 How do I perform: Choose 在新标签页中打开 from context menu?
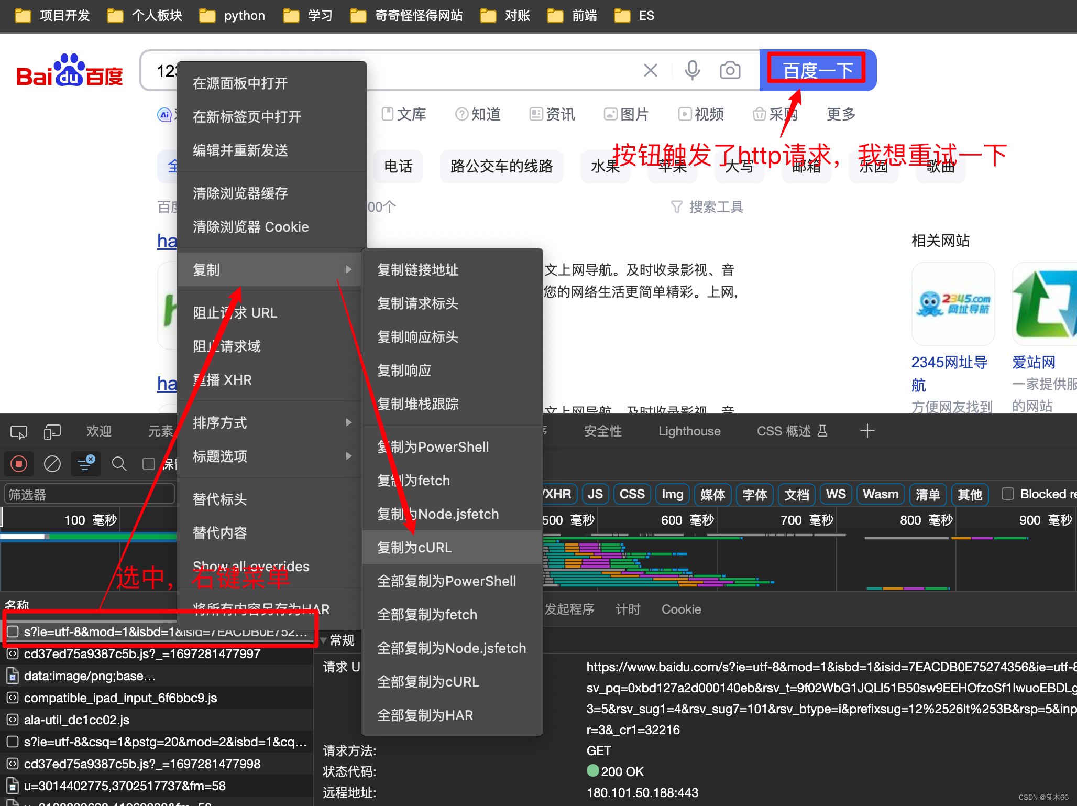click(x=272, y=117)
